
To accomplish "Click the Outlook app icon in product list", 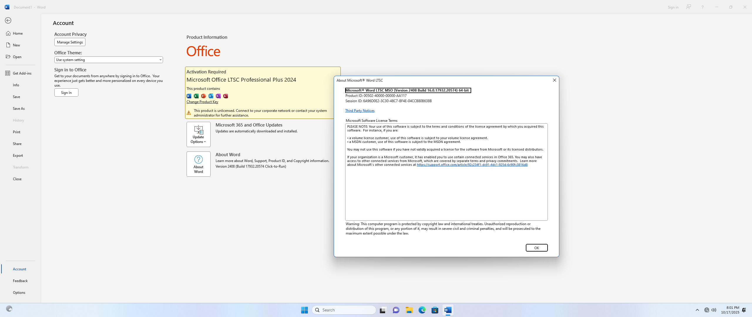I will pos(211,96).
